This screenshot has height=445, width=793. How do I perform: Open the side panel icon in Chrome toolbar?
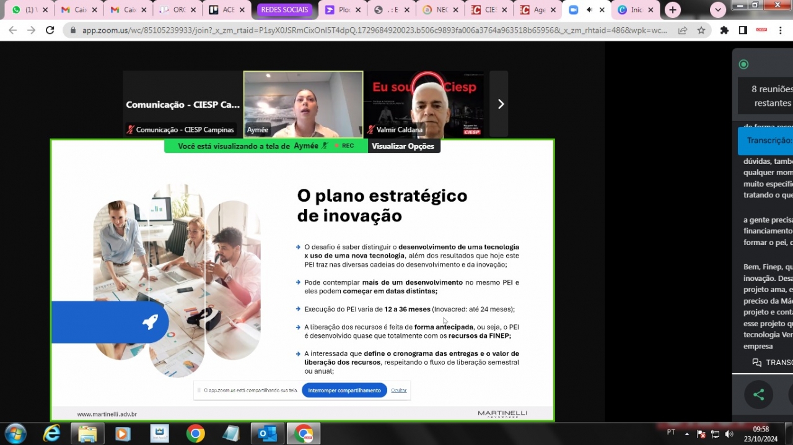[743, 29]
